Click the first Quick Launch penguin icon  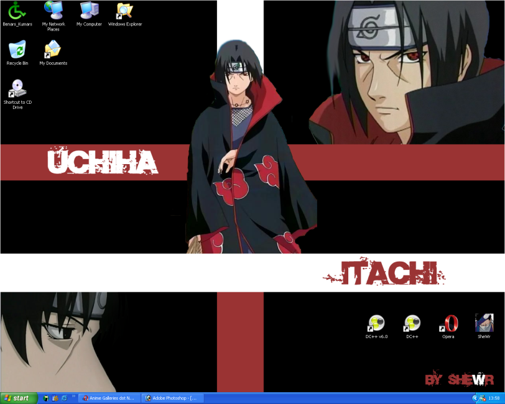pos(46,398)
